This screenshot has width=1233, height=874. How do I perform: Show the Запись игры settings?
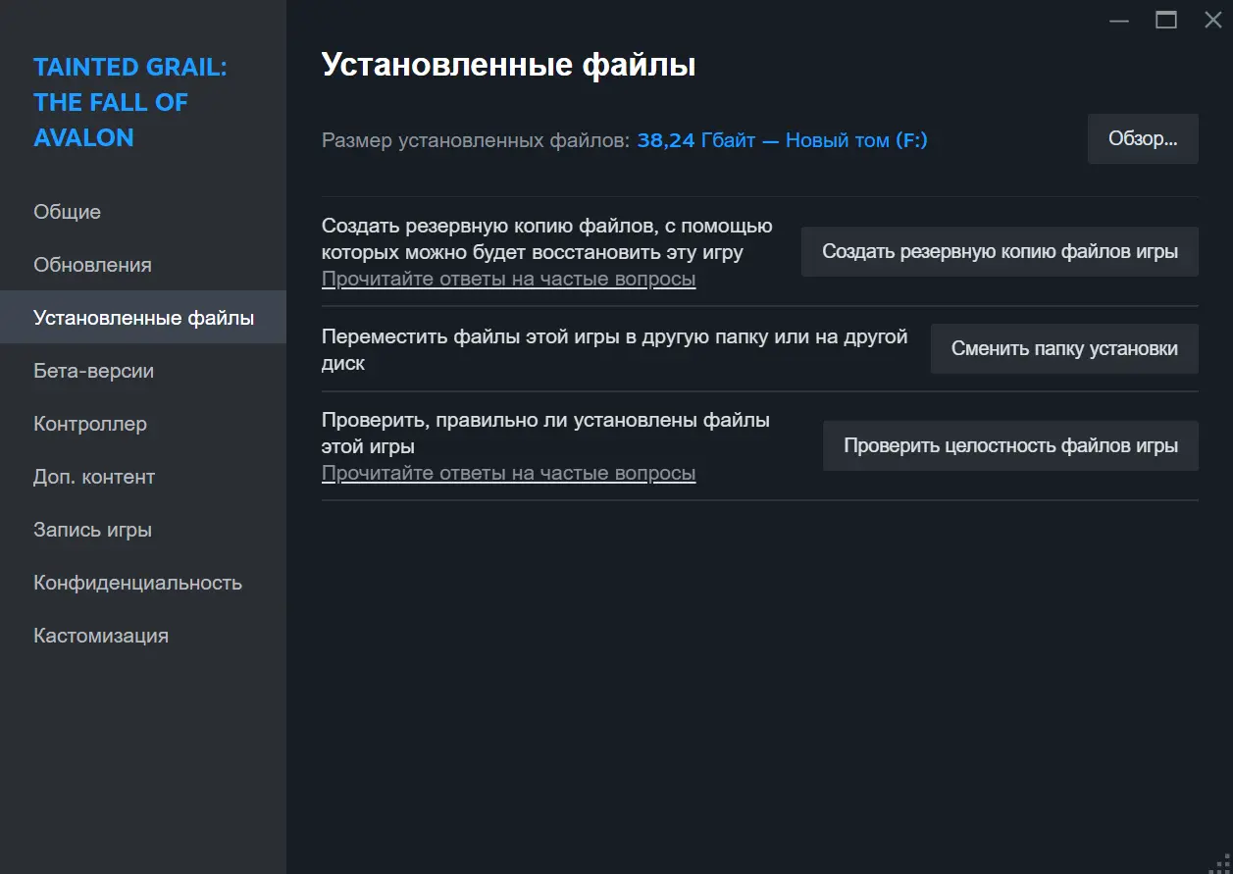[92, 530]
